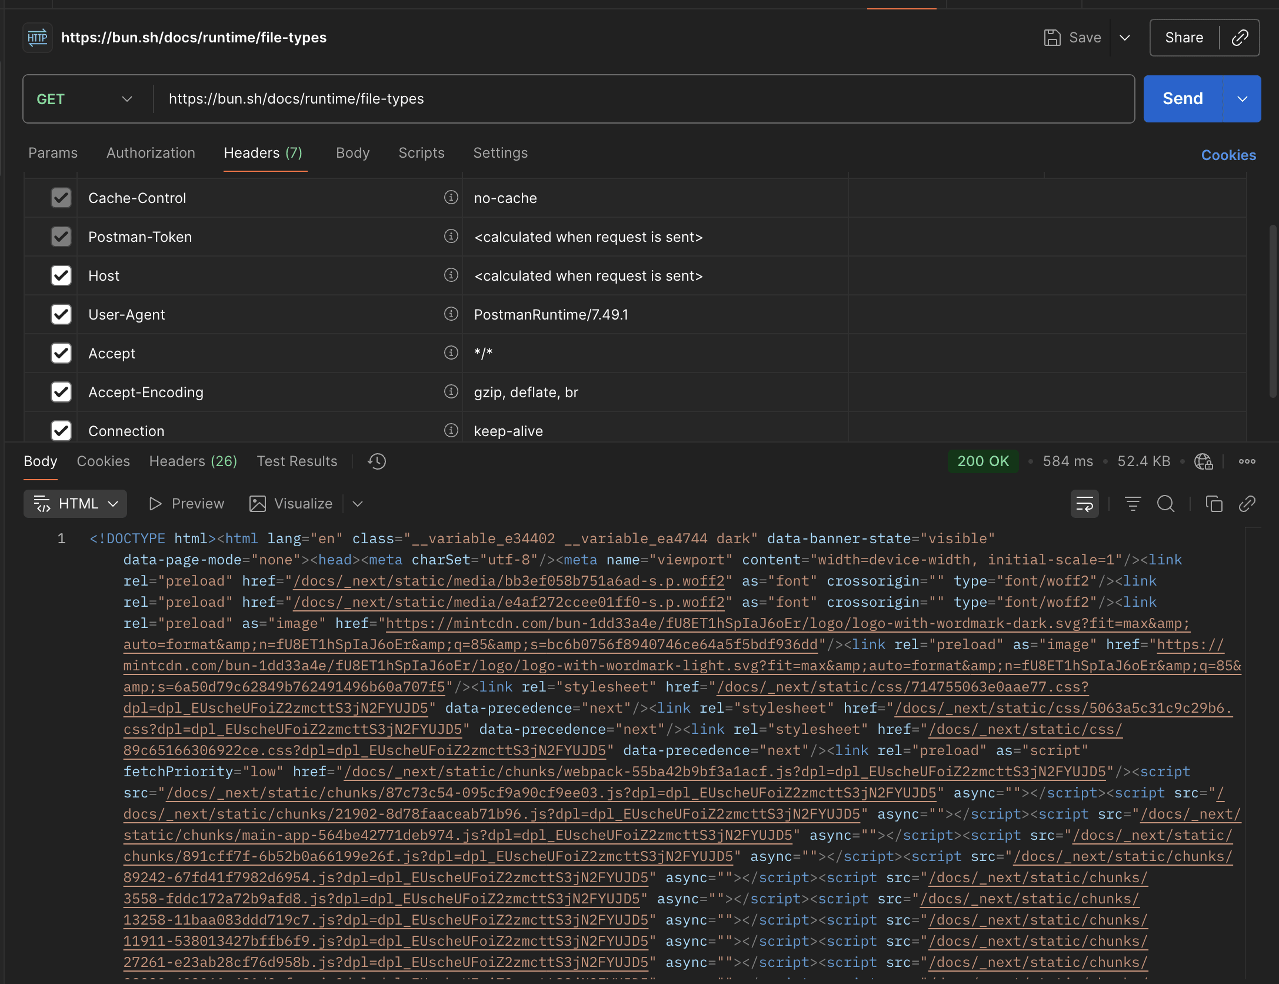Open the HTML format dropdown
Image resolution: width=1279 pixels, height=984 pixels.
(75, 504)
